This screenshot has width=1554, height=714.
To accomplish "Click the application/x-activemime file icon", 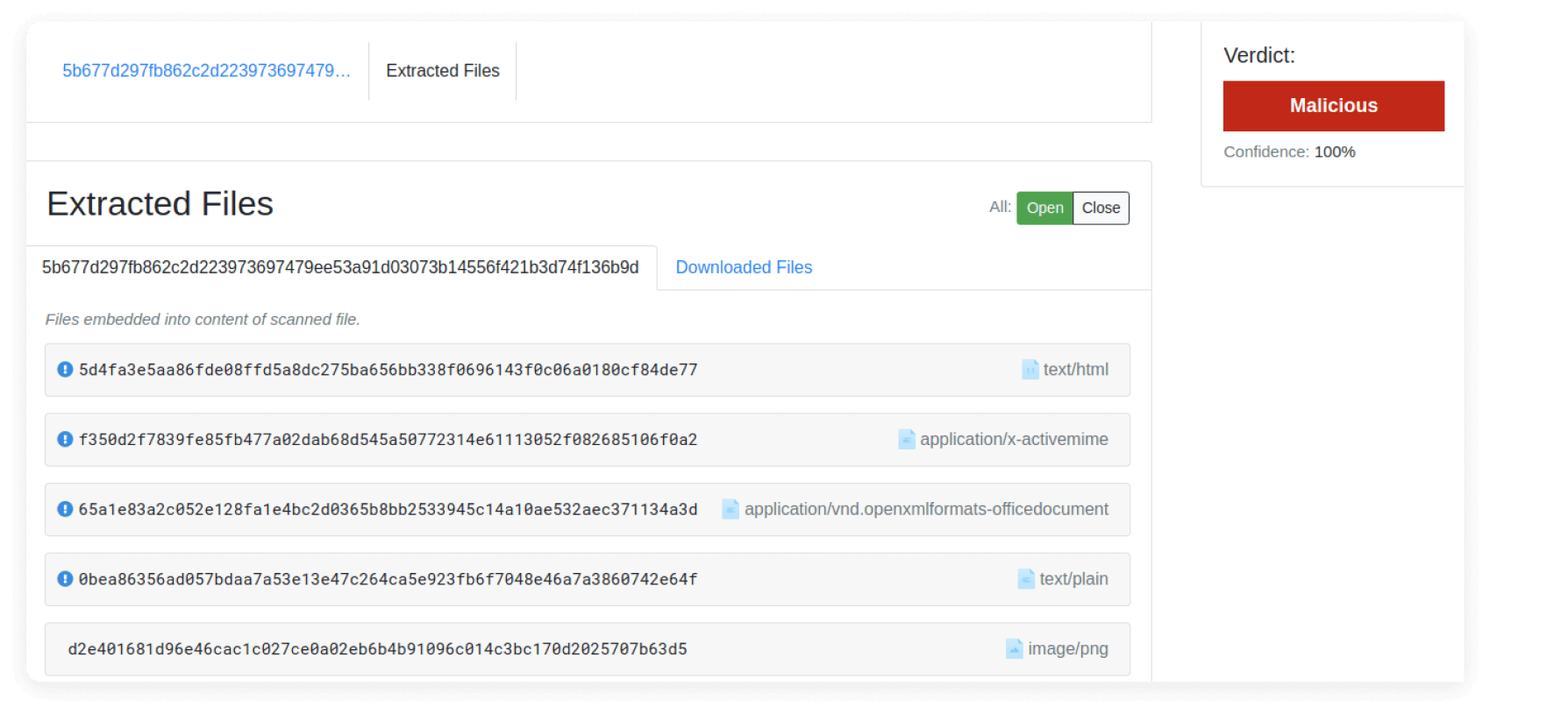I will (907, 439).
